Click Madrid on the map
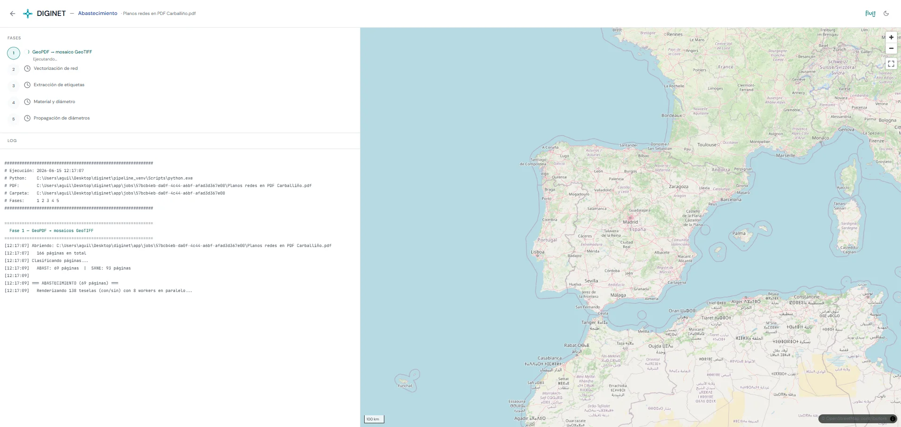Viewport: 901px width, 427px height. coord(630,222)
